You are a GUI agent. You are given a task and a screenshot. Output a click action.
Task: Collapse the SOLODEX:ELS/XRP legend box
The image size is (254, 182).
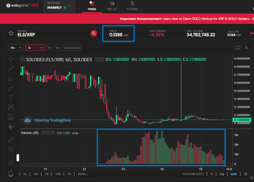coord(23,60)
